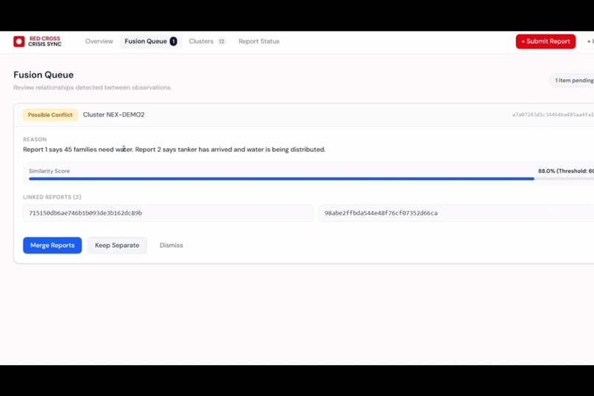This screenshot has height=396, width=594.
Task: Click the Linked Reports (2) label
Action: tap(52, 197)
